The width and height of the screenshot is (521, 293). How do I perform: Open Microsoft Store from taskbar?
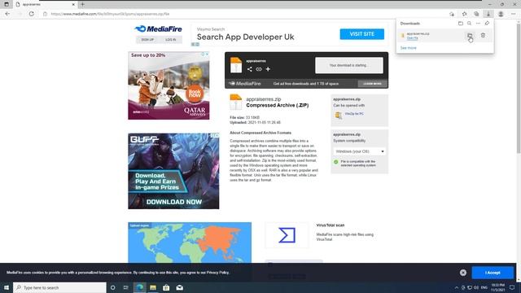(x=166, y=287)
